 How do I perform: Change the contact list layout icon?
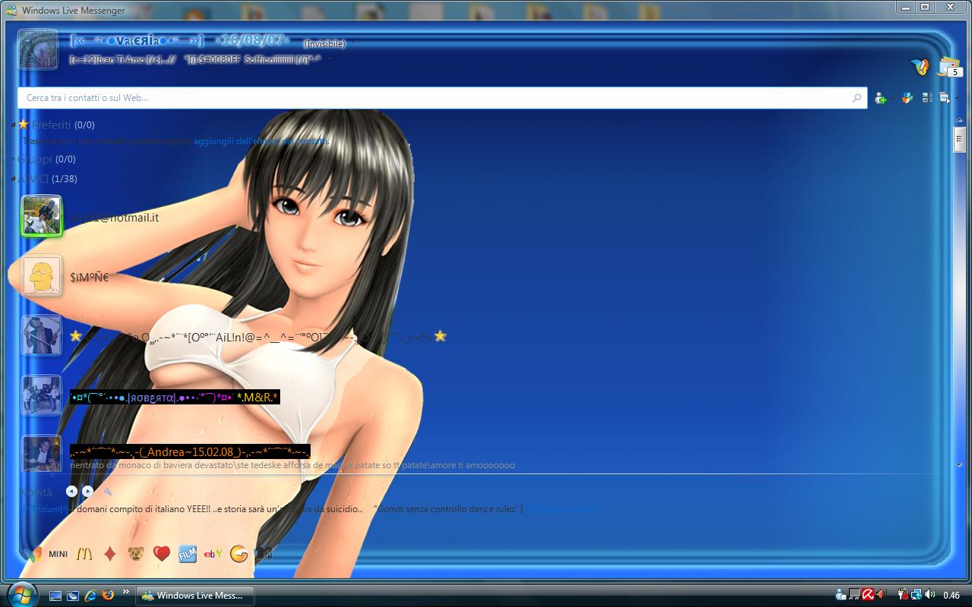coord(927,98)
